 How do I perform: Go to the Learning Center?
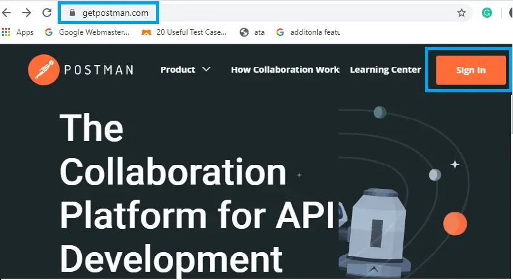[x=385, y=70]
